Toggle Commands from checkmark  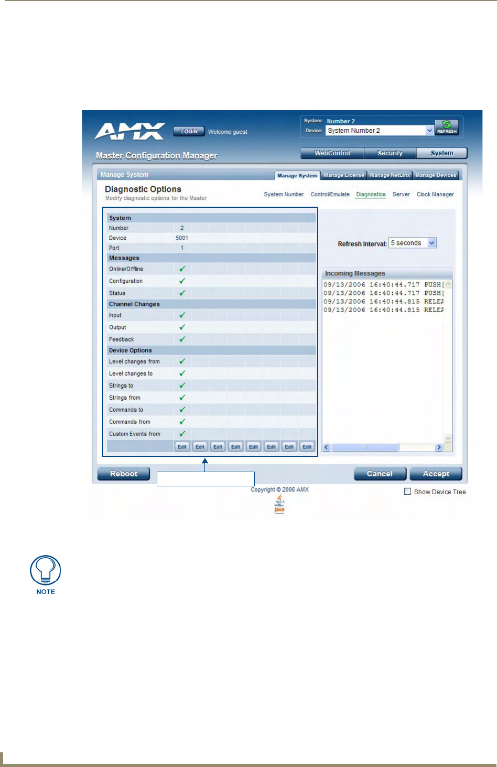pyautogui.click(x=182, y=421)
